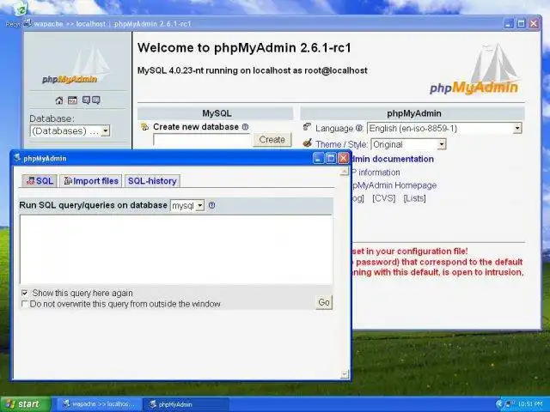Click the Create new database name field
550x412 pixels.
tap(202, 140)
